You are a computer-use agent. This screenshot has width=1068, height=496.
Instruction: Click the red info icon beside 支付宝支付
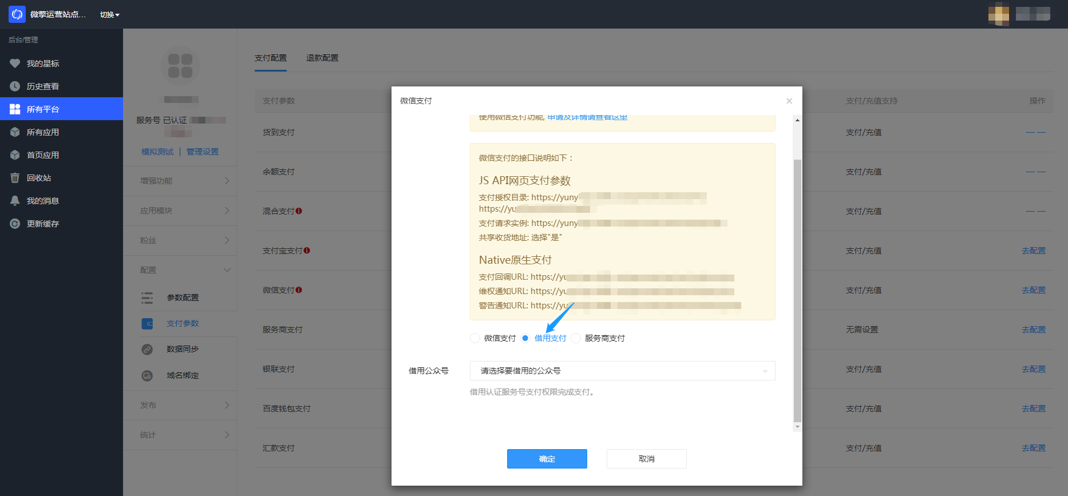click(307, 251)
